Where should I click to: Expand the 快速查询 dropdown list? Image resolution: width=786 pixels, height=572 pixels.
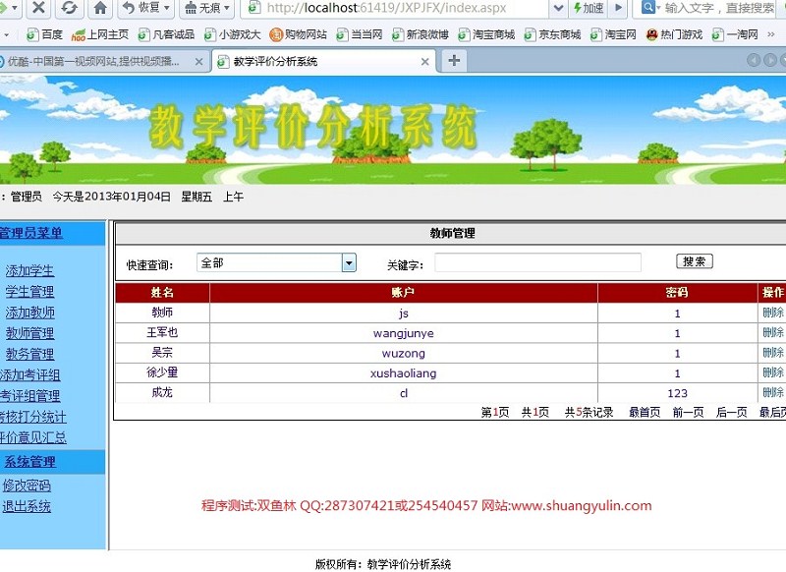coord(349,263)
